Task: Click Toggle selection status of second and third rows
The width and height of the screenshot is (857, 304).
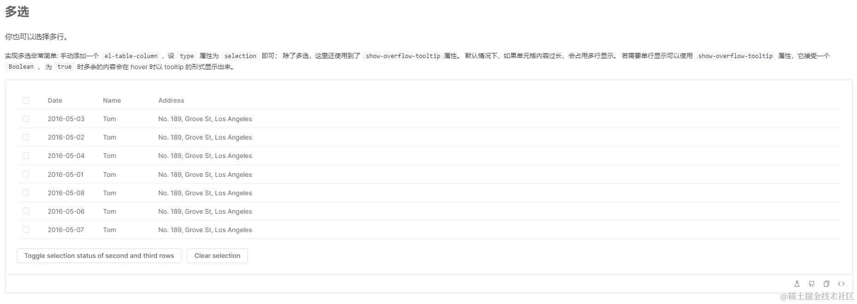Action: point(99,256)
